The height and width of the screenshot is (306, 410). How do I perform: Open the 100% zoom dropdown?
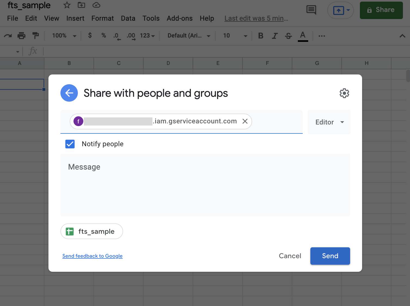pyautogui.click(x=64, y=36)
